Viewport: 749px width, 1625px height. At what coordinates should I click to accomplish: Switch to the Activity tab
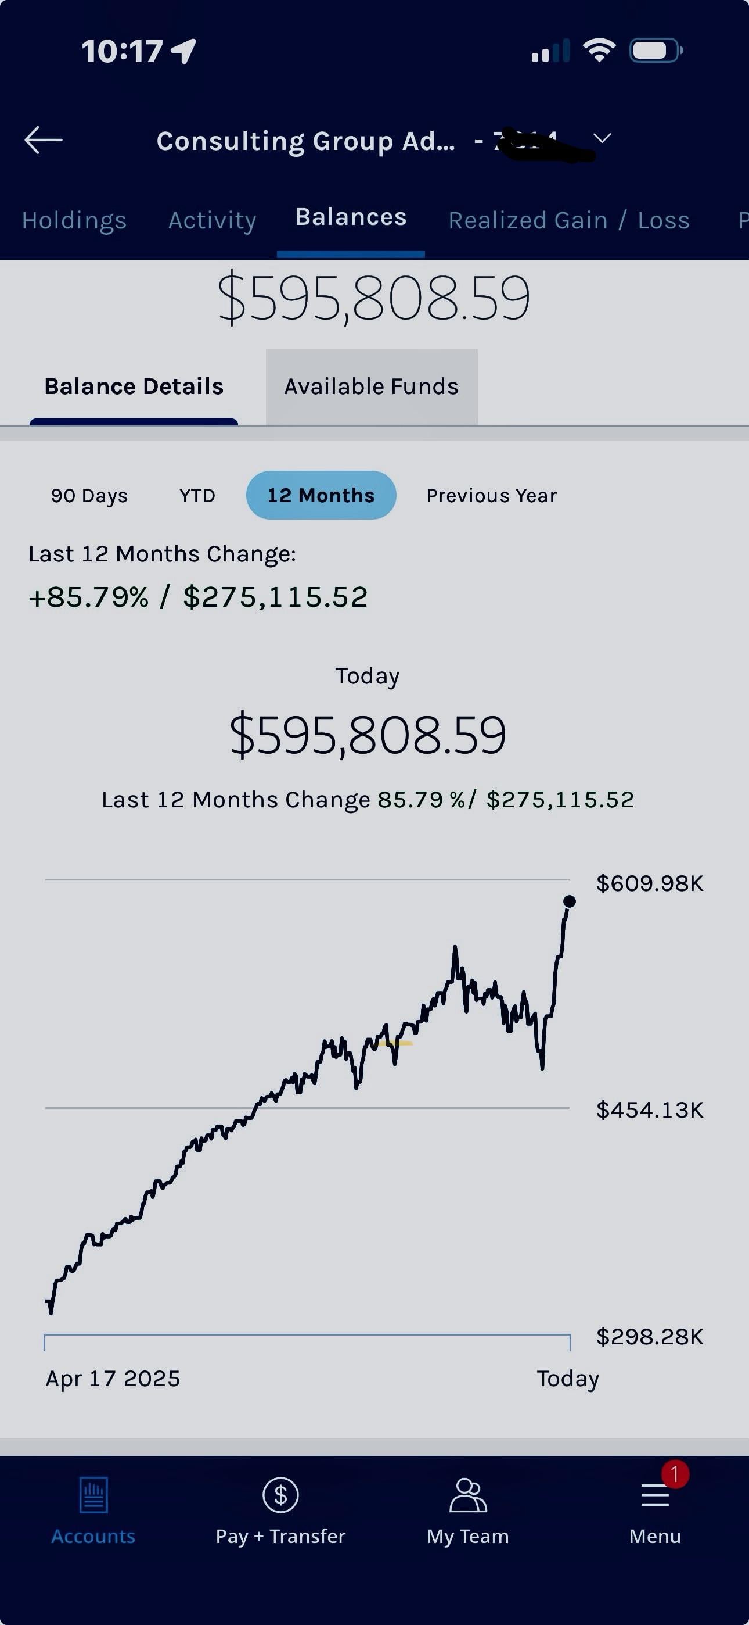tap(213, 220)
